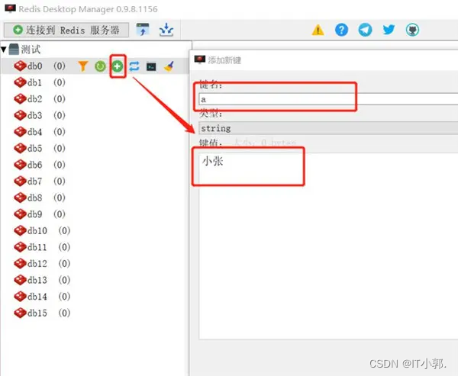Image resolution: width=458 pixels, height=376 pixels.
Task: Select the db15 database row
Action: [x=95, y=313]
